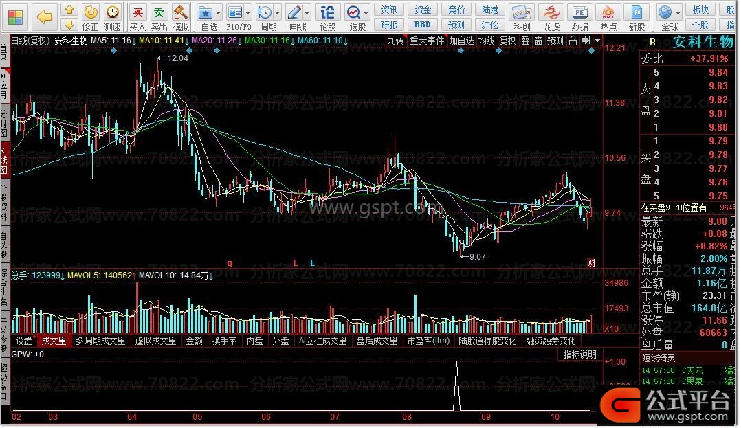This screenshot has width=741, height=428.
Task: Select the 金额 indicator tab
Action: click(x=195, y=341)
